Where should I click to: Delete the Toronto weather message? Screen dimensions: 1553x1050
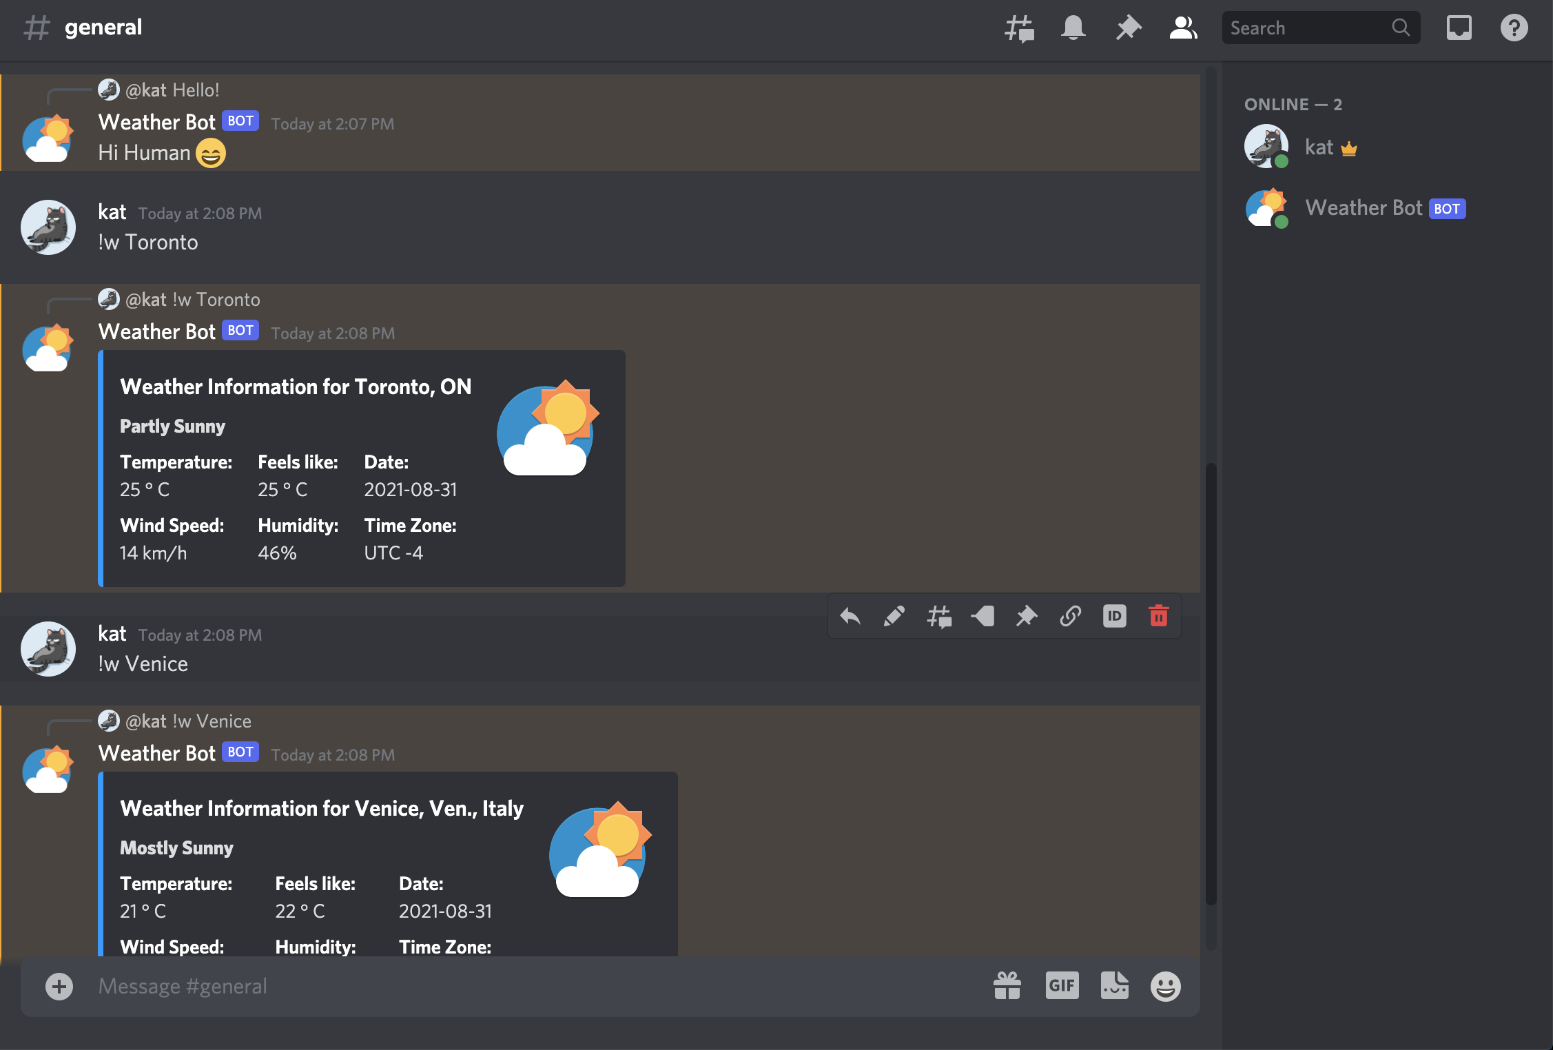1158,616
